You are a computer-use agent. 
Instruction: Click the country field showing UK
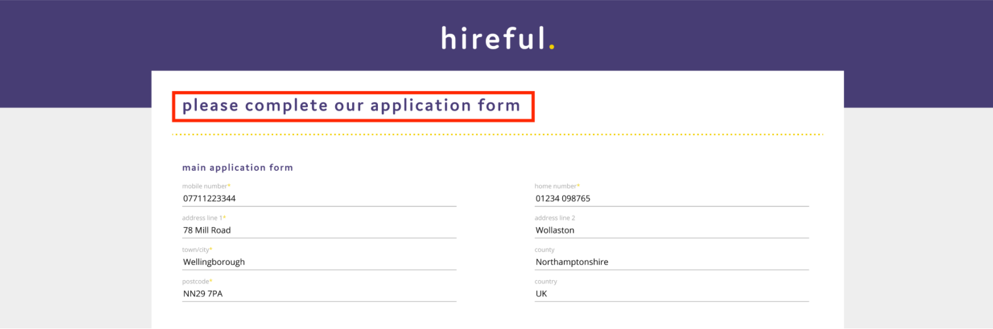(x=671, y=294)
